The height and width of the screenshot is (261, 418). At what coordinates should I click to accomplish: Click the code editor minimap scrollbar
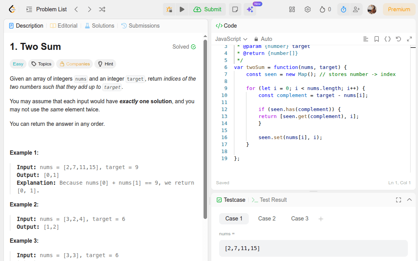click(413, 109)
